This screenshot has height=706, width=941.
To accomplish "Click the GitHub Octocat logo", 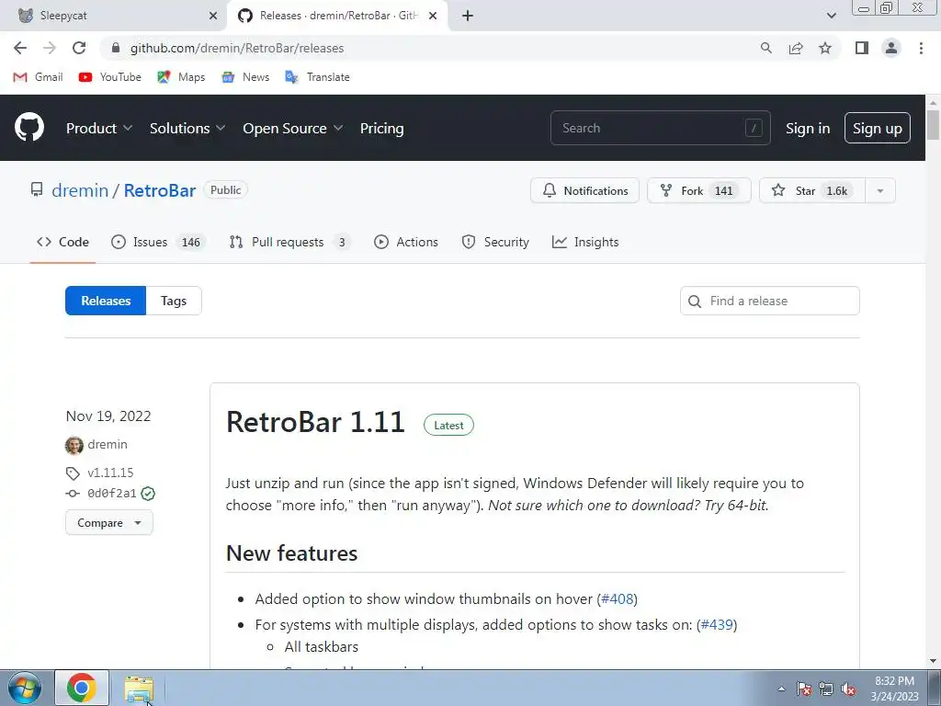I will 28,127.
